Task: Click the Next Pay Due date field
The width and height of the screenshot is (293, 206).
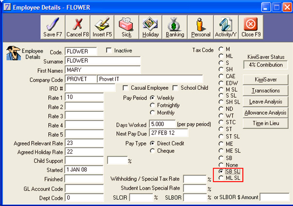Action: [168, 133]
